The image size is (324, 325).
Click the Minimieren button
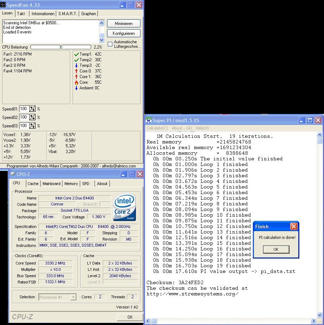124,24
